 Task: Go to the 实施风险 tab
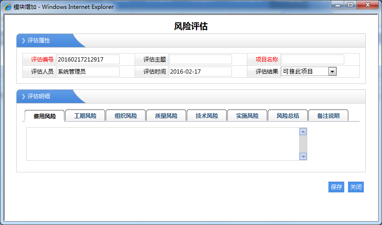click(247, 116)
